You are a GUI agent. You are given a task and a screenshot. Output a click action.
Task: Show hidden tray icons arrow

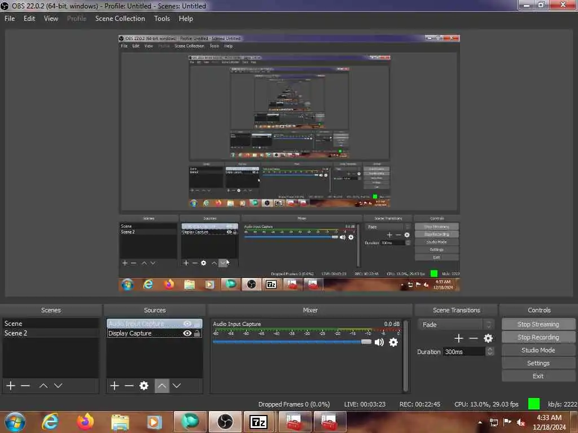pos(480,422)
